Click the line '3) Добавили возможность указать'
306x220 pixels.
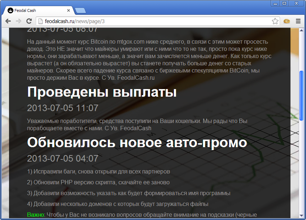click(128, 193)
